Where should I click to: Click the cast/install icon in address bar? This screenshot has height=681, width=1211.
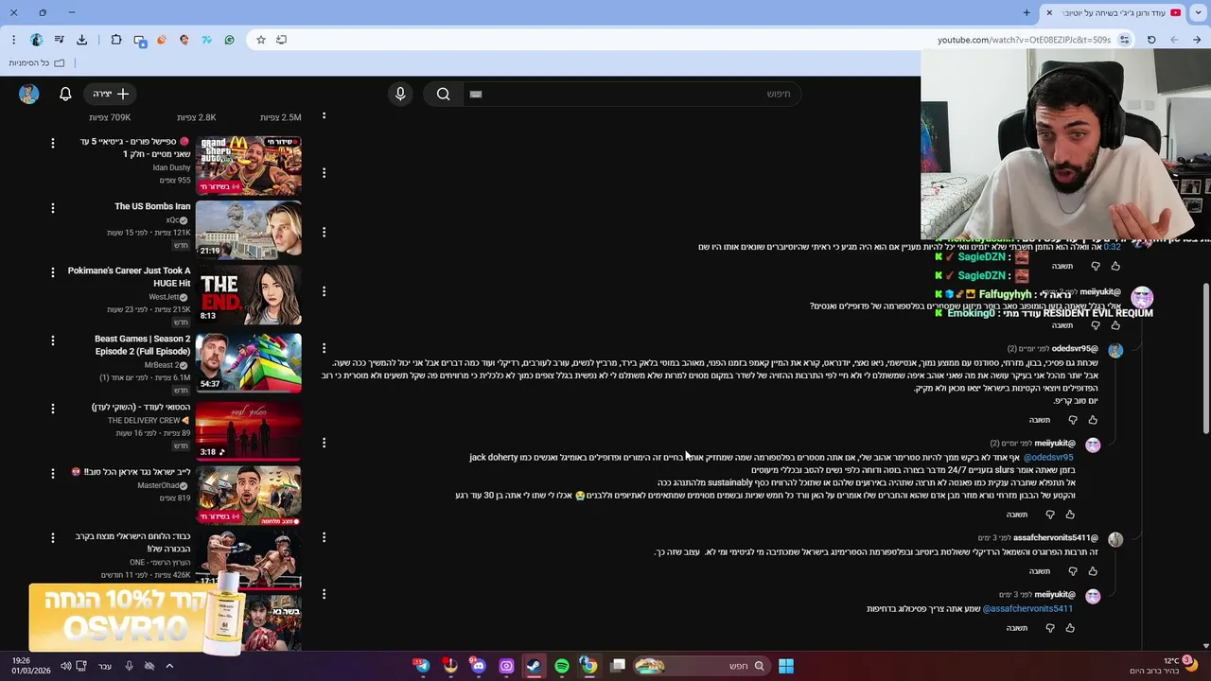click(x=281, y=40)
